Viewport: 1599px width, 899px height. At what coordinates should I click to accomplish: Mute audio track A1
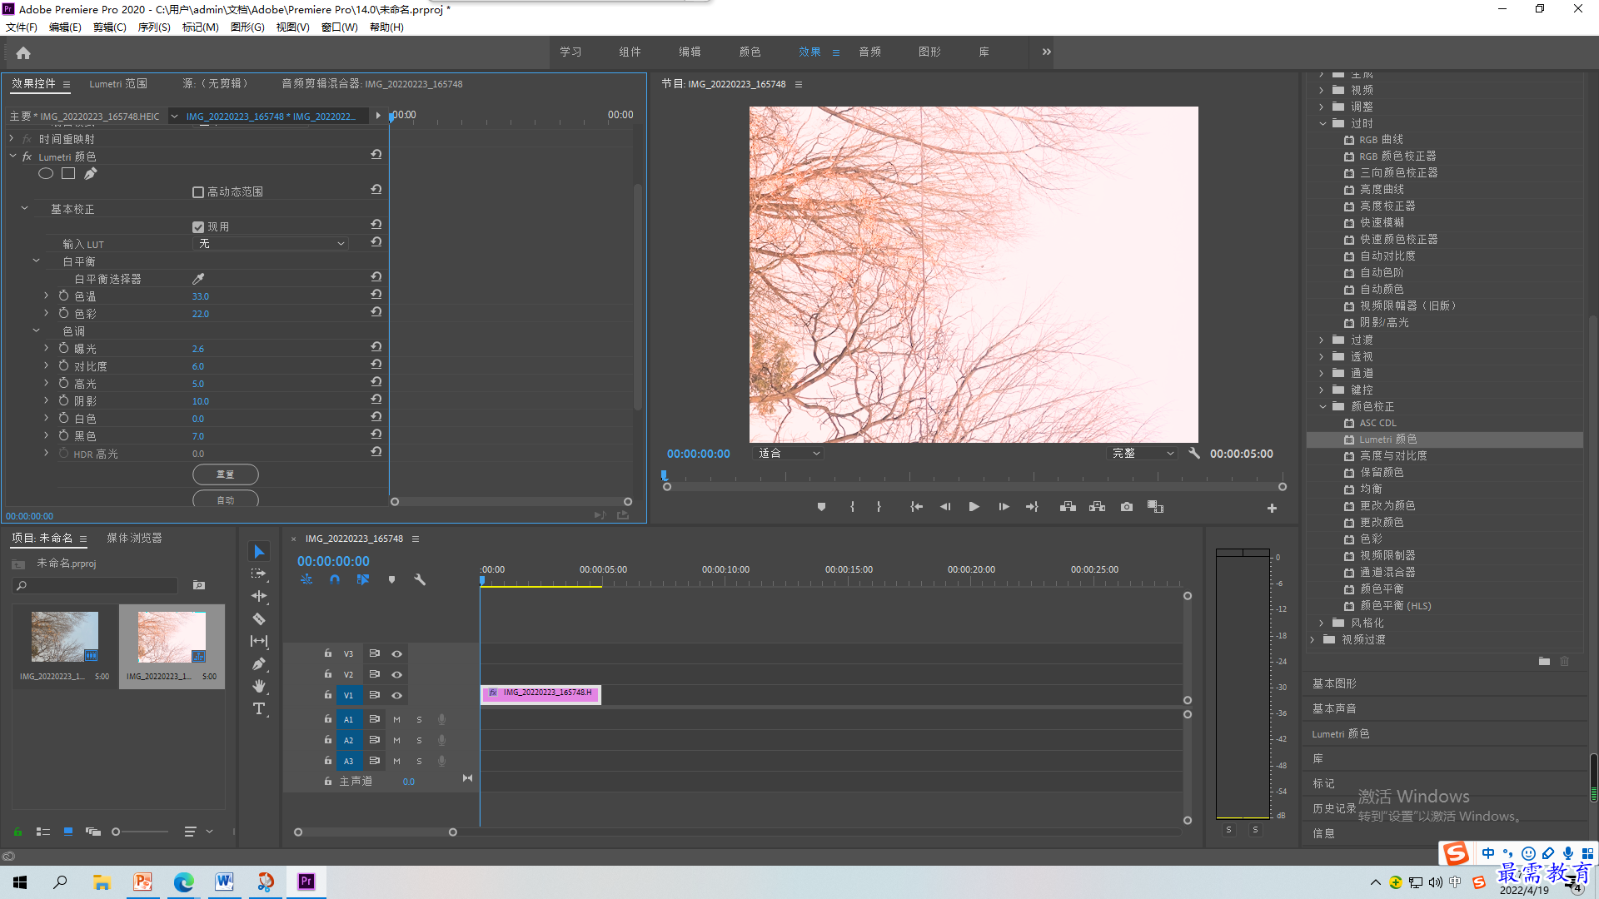point(396,719)
